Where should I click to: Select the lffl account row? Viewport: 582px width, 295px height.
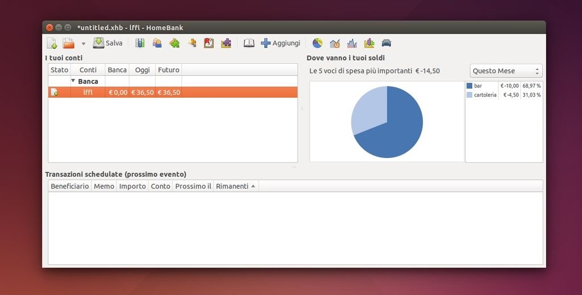(173, 93)
